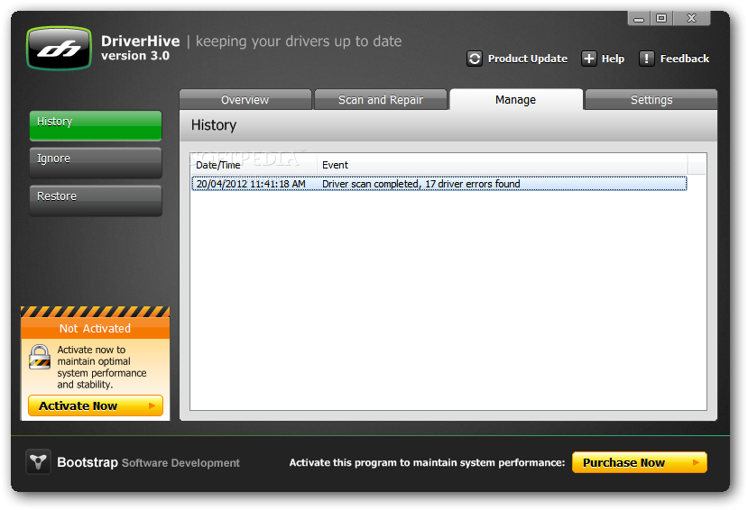Click 'Driver scan completed, 17 driver errors found'
The width and height of the screenshot is (748, 510).
pos(420,184)
